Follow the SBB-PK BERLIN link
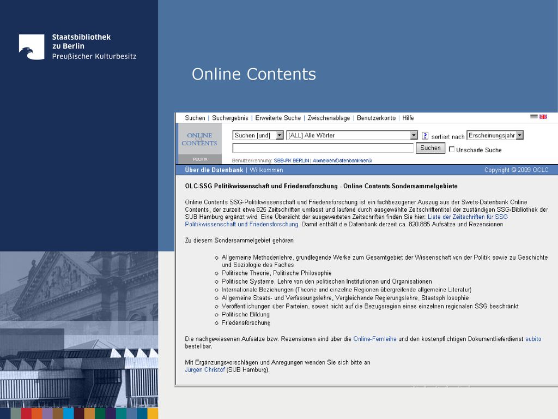This screenshot has height=419, width=558. (x=292, y=161)
